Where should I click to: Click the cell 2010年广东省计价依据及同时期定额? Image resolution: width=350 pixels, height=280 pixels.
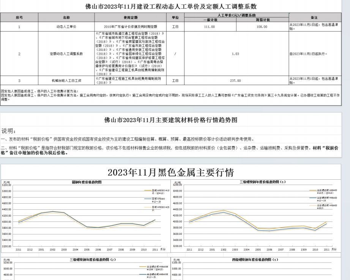pos(131,27)
